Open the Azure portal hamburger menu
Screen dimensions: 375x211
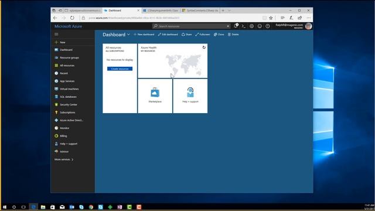[56, 34]
